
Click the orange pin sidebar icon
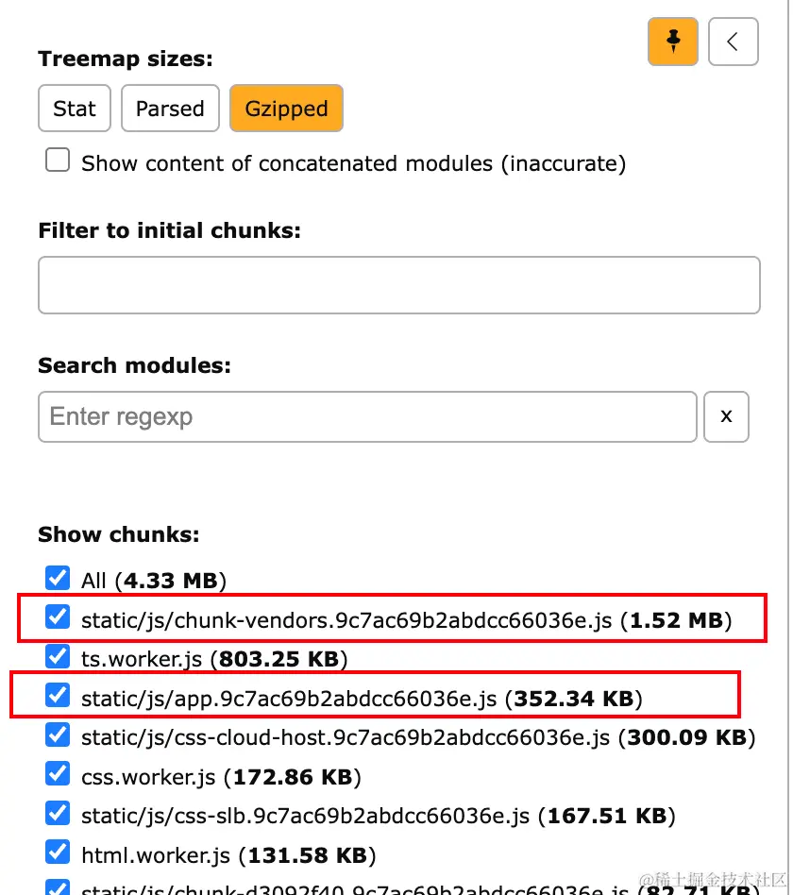tap(672, 42)
